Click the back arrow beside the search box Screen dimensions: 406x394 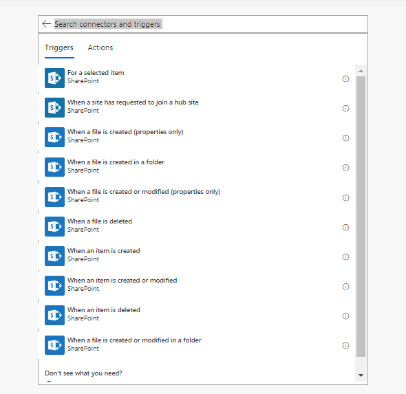[46, 24]
